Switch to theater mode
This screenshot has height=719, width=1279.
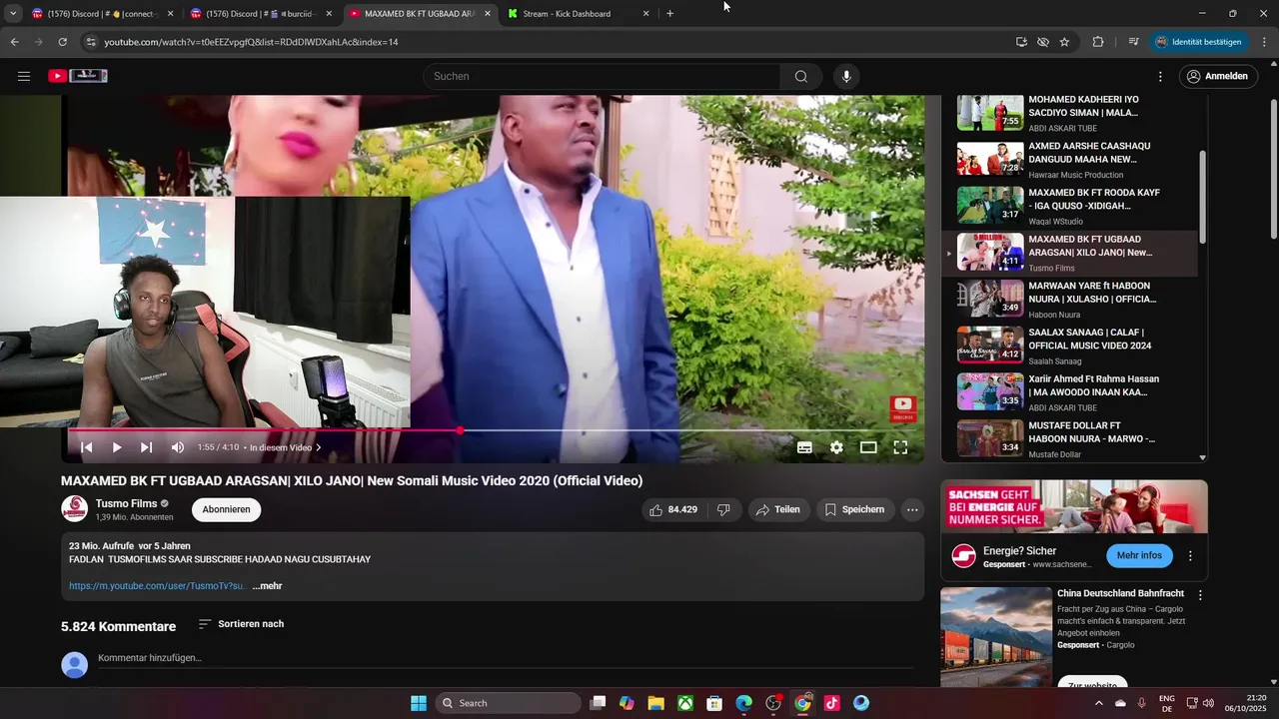coord(868,447)
